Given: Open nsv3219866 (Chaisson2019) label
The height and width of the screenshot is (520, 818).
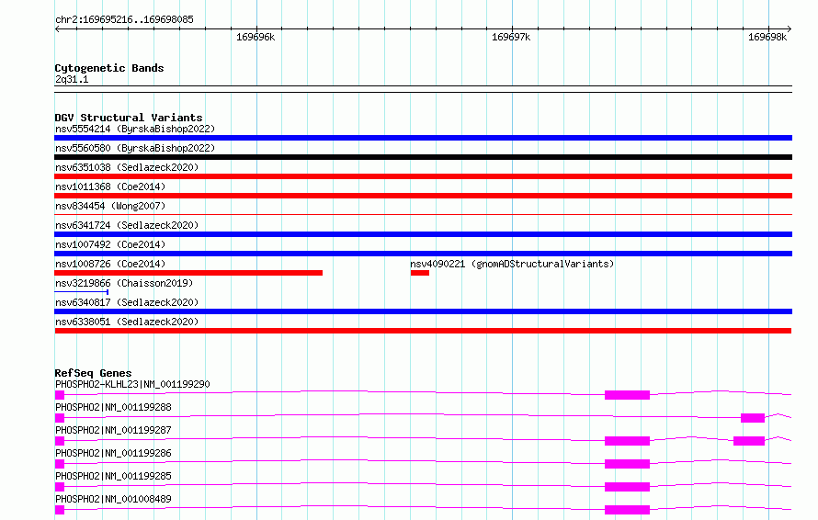Looking at the screenshot, I should pos(124,283).
